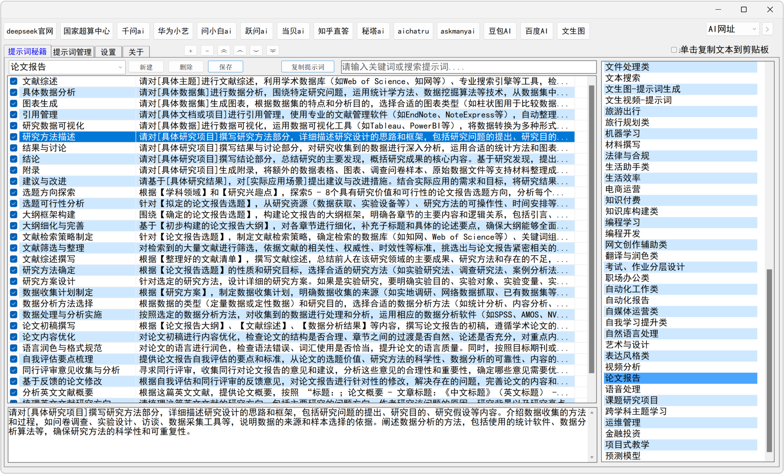Open askmanyai link button
Image resolution: width=784 pixels, height=474 pixels.
[x=458, y=31]
